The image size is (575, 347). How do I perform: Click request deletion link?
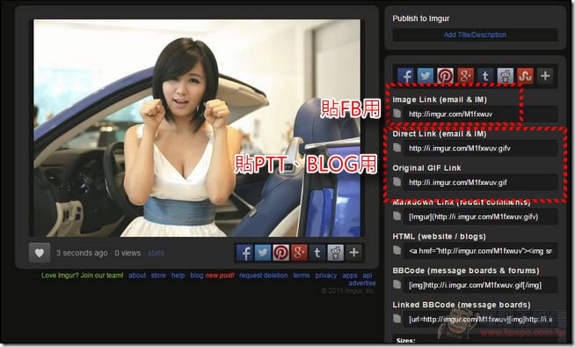click(263, 276)
